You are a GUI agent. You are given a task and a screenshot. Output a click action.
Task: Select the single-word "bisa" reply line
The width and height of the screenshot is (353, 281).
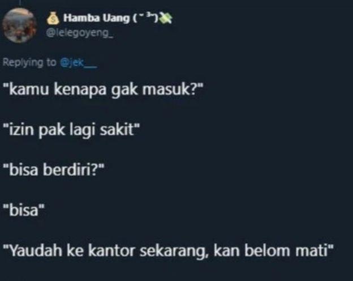(24, 210)
